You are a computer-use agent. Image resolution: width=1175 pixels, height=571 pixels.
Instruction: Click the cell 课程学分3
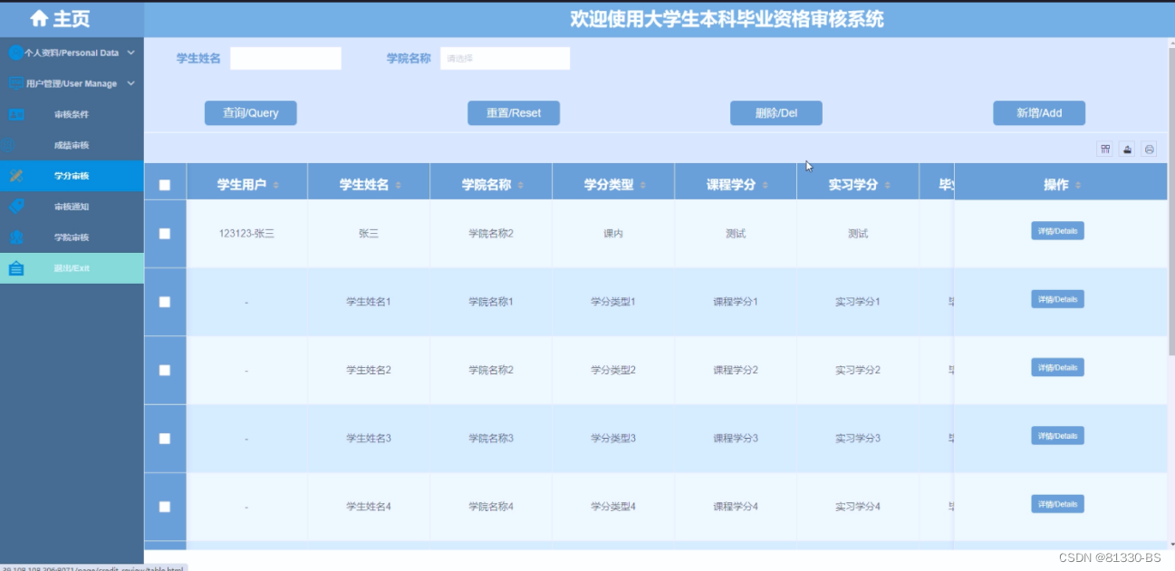[736, 438]
